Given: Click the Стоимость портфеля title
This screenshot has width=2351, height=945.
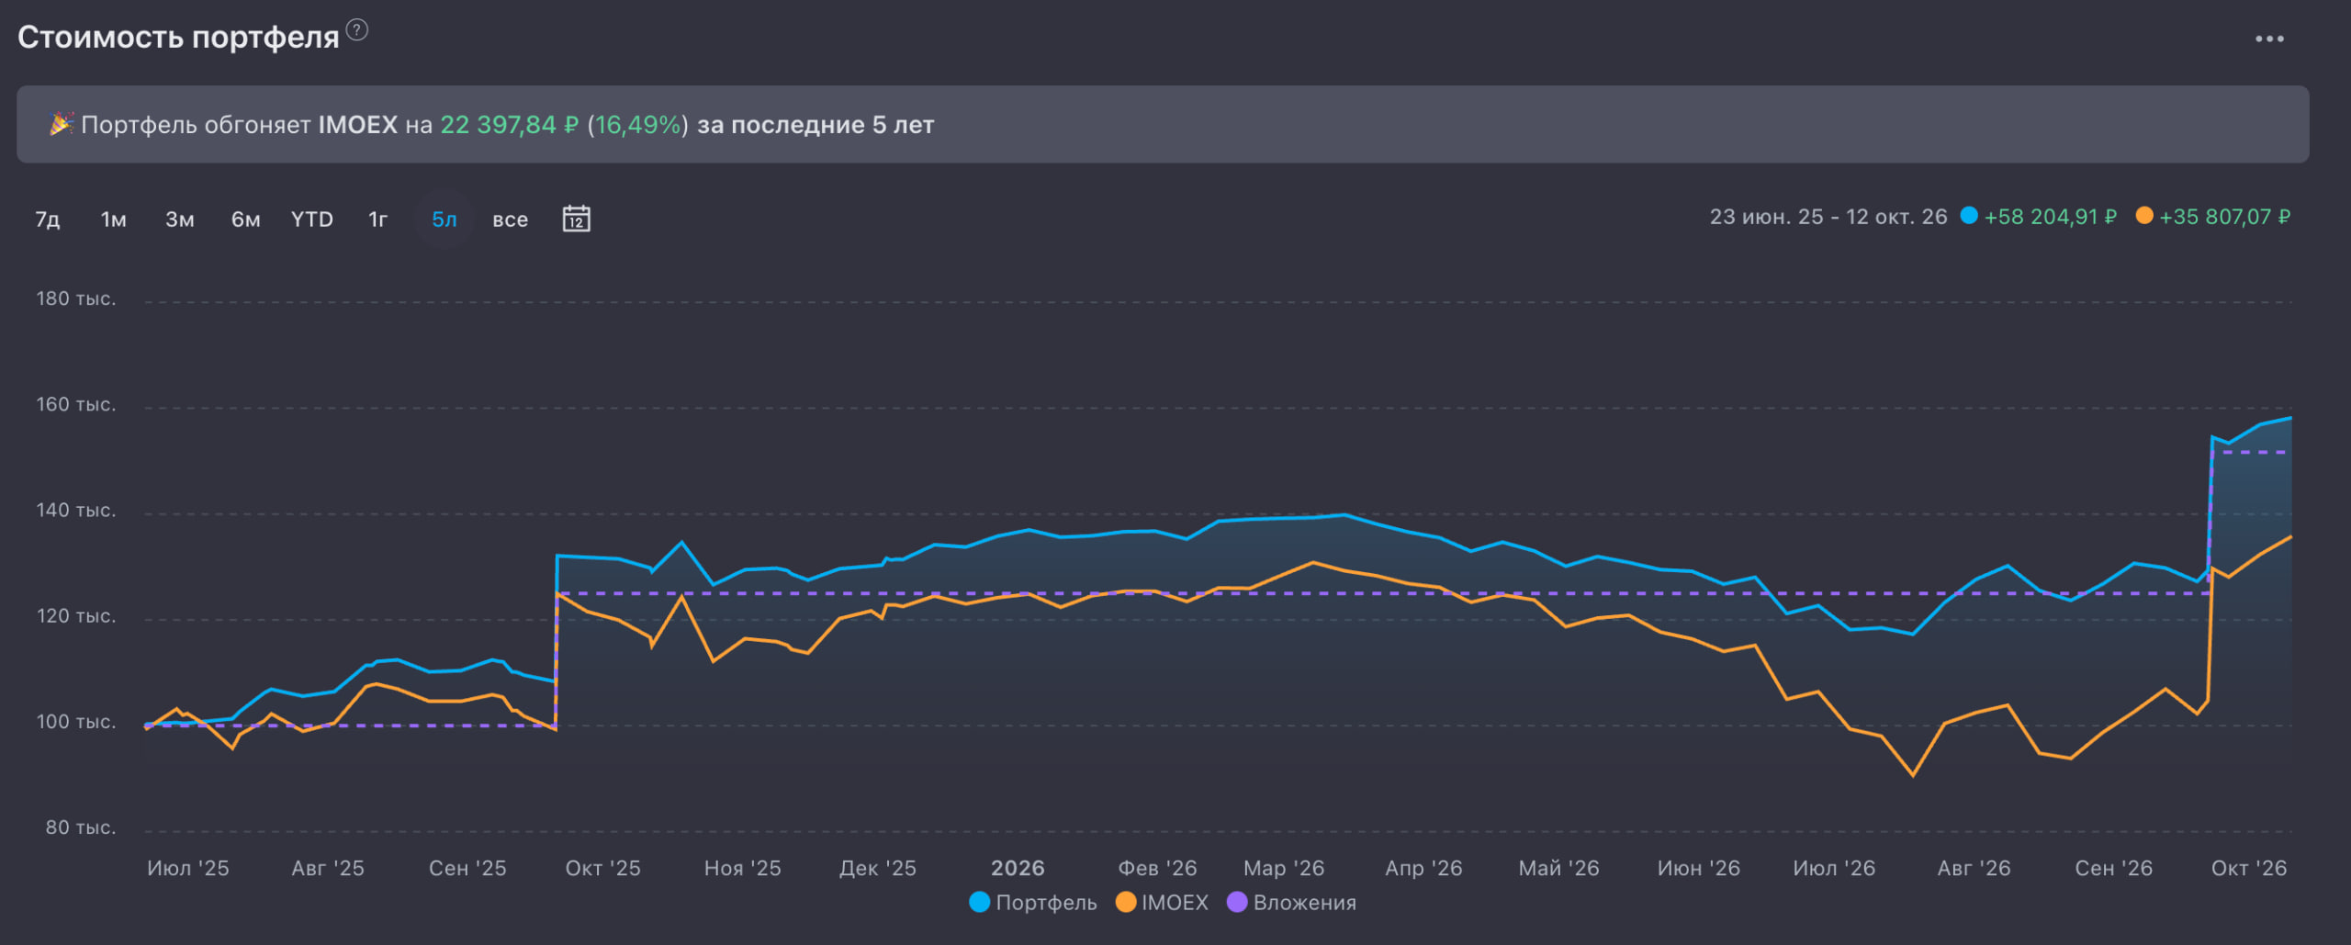Looking at the screenshot, I should (178, 38).
